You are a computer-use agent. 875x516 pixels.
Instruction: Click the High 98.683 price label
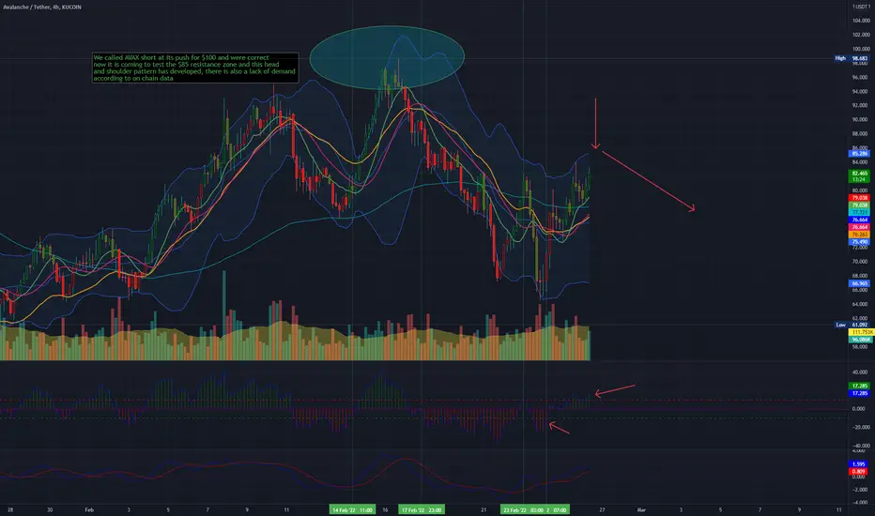point(852,58)
